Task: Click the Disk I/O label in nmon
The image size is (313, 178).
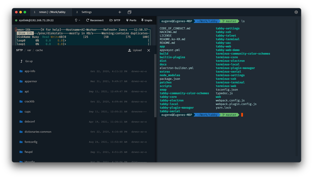Action: coord(25,33)
